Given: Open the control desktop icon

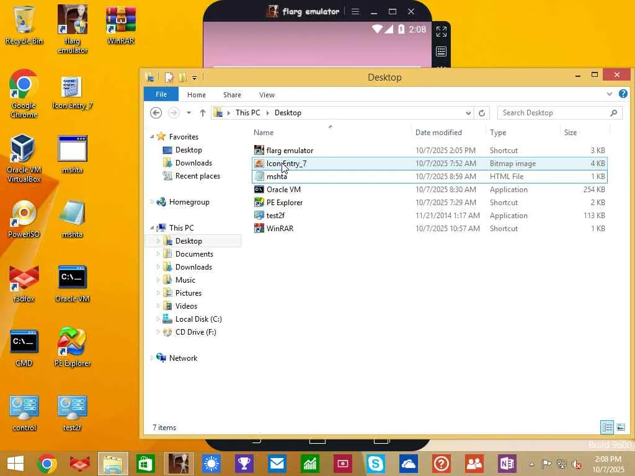Looking at the screenshot, I should tap(24, 413).
